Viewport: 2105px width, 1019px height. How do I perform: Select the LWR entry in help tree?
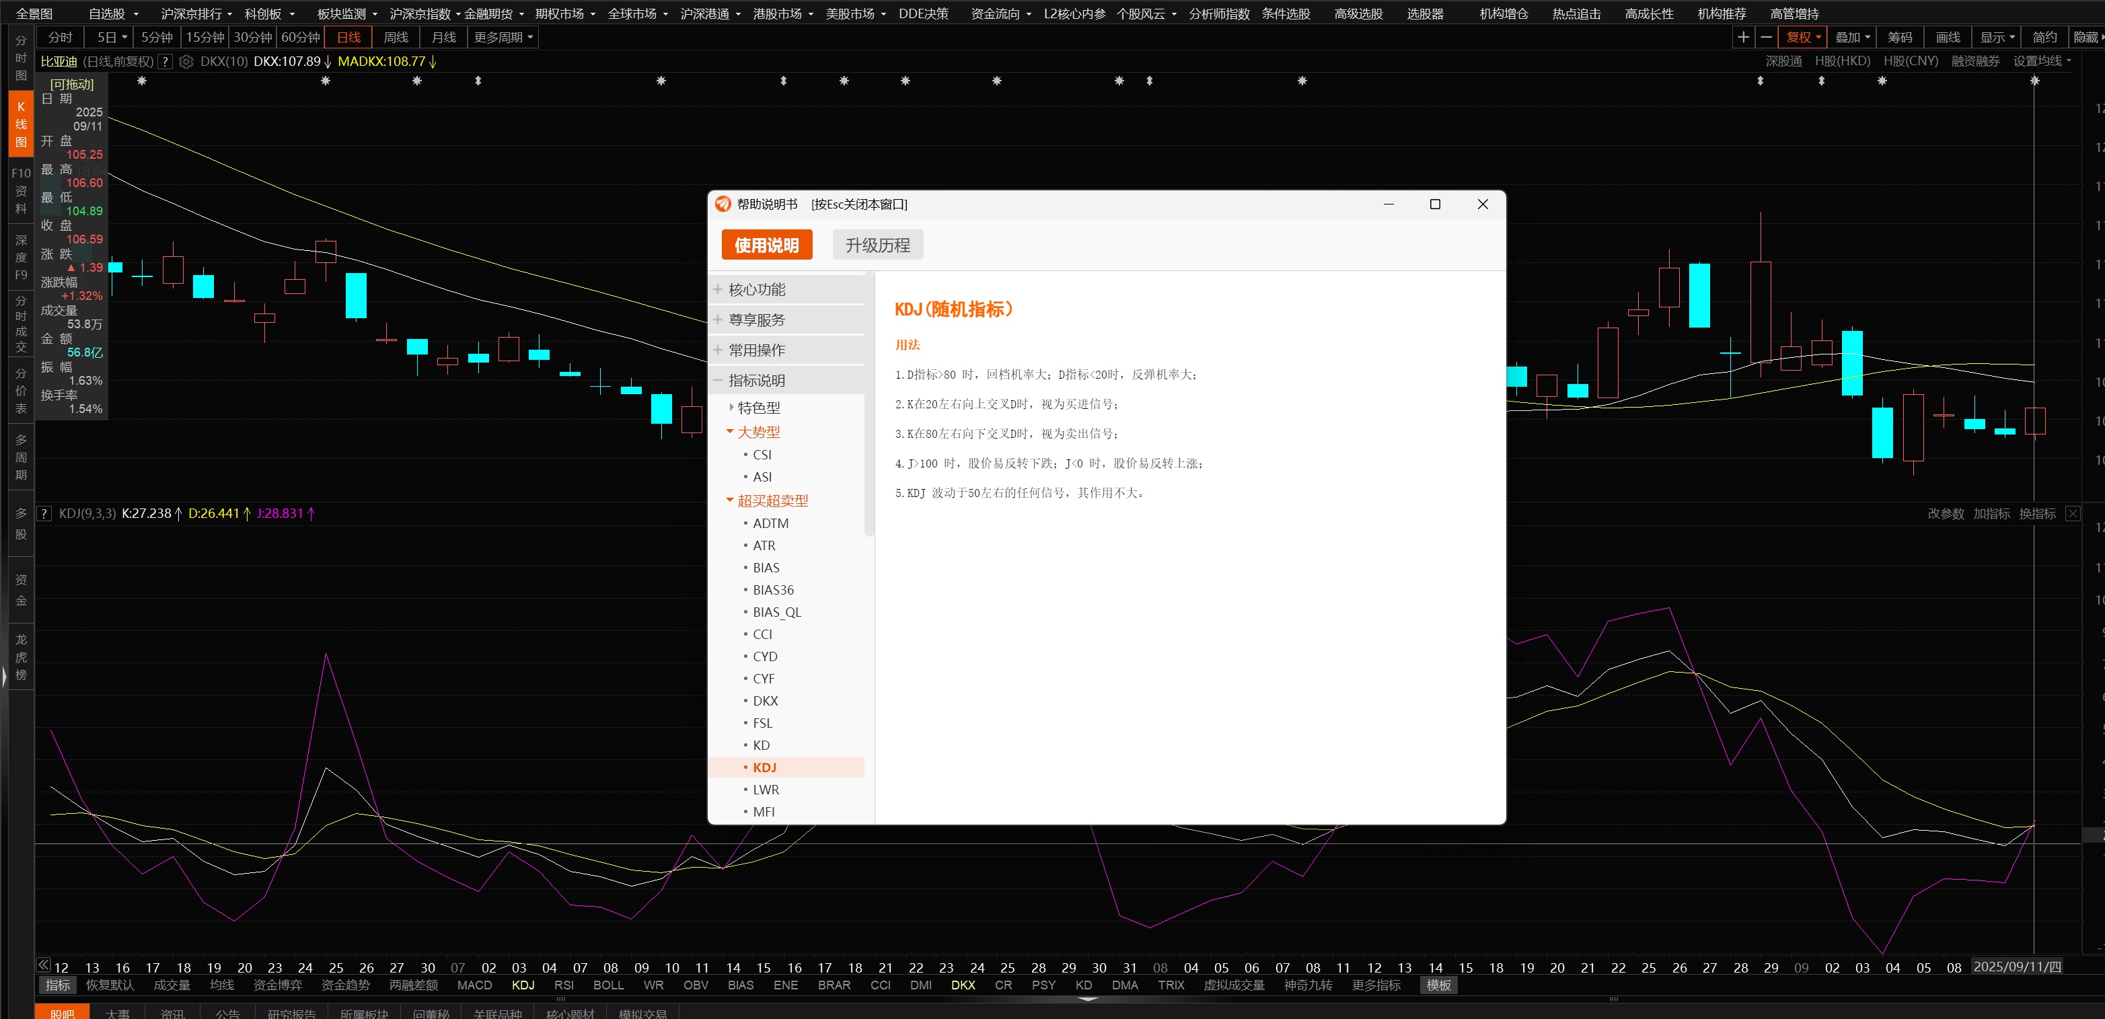click(766, 790)
